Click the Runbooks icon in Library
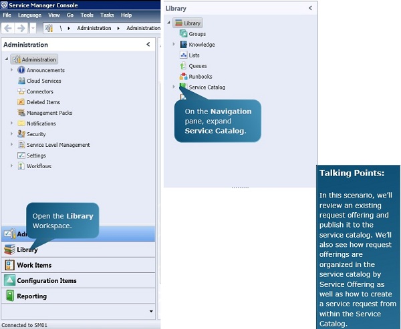This screenshot has width=401, height=329. 183,77
